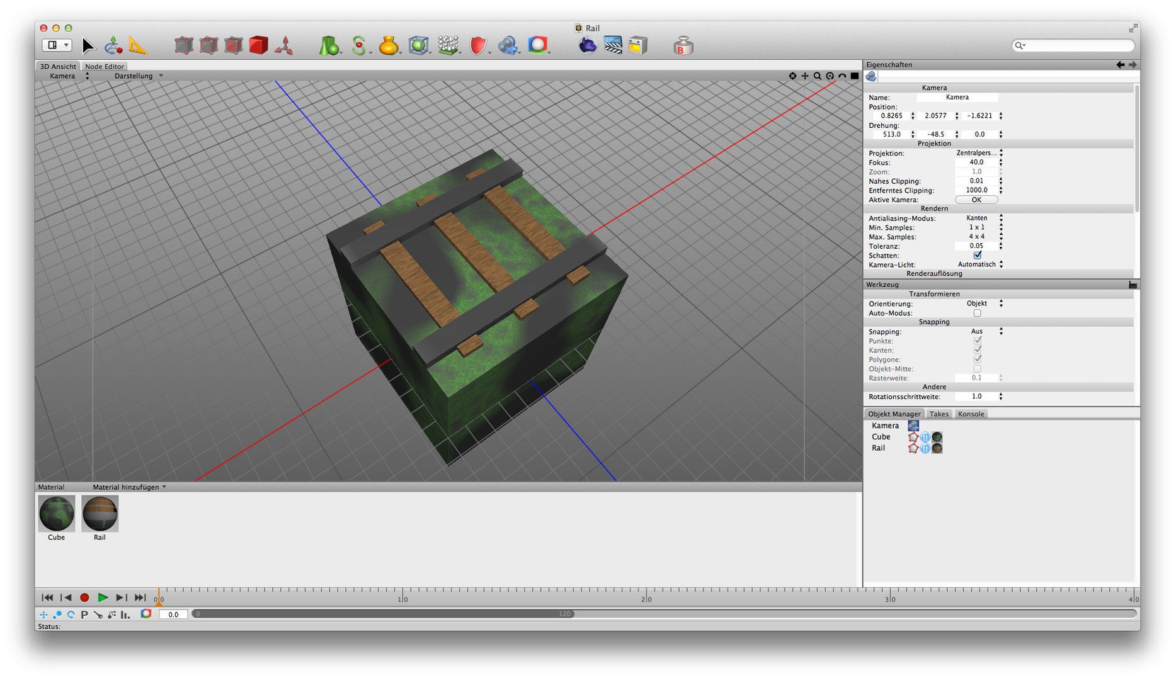Select the Kamera object in Objekt Manager
Screen dimensions: 1176x680
tap(886, 426)
